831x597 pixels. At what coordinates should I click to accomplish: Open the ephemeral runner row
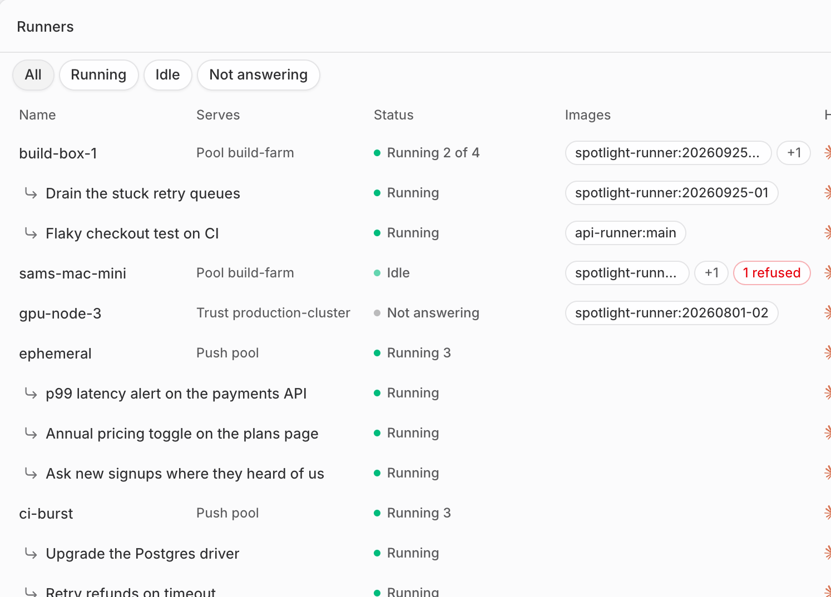click(55, 354)
